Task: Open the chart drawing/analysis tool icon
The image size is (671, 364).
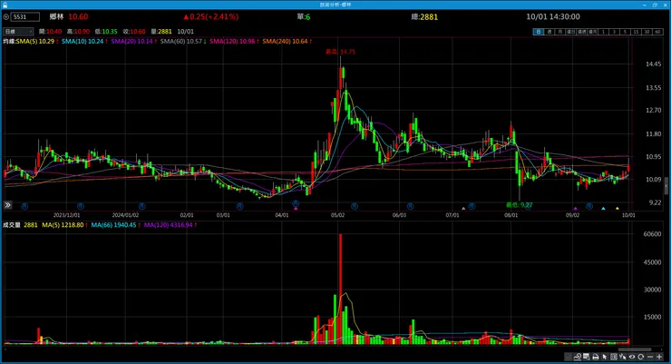Action: pyautogui.click(x=578, y=357)
